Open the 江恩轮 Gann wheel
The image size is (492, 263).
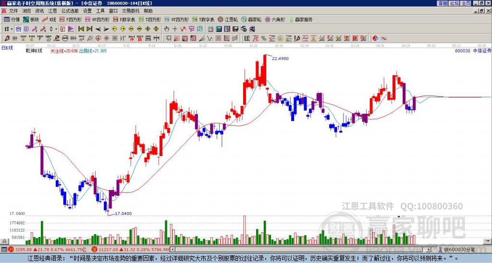coord(228,19)
